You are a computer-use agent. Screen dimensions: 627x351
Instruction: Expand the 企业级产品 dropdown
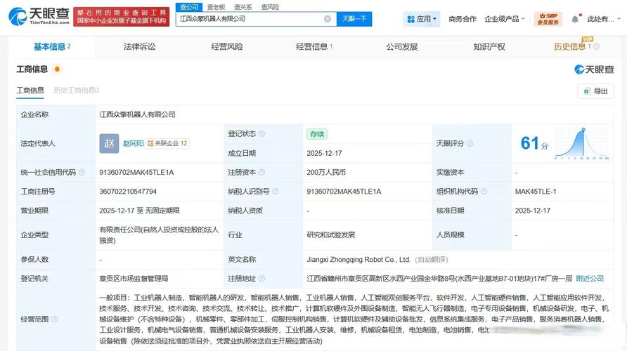pyautogui.click(x=504, y=19)
